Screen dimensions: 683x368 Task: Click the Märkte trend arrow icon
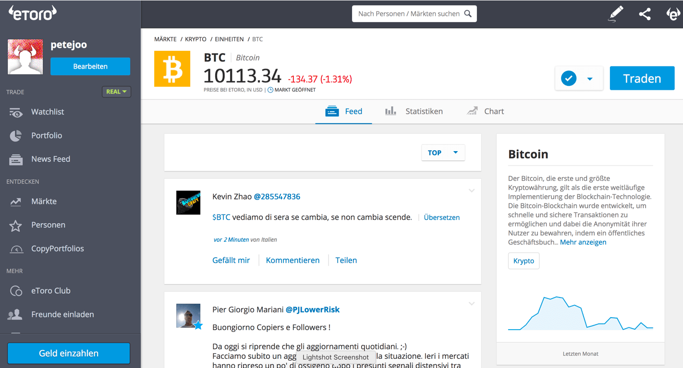[x=16, y=202]
